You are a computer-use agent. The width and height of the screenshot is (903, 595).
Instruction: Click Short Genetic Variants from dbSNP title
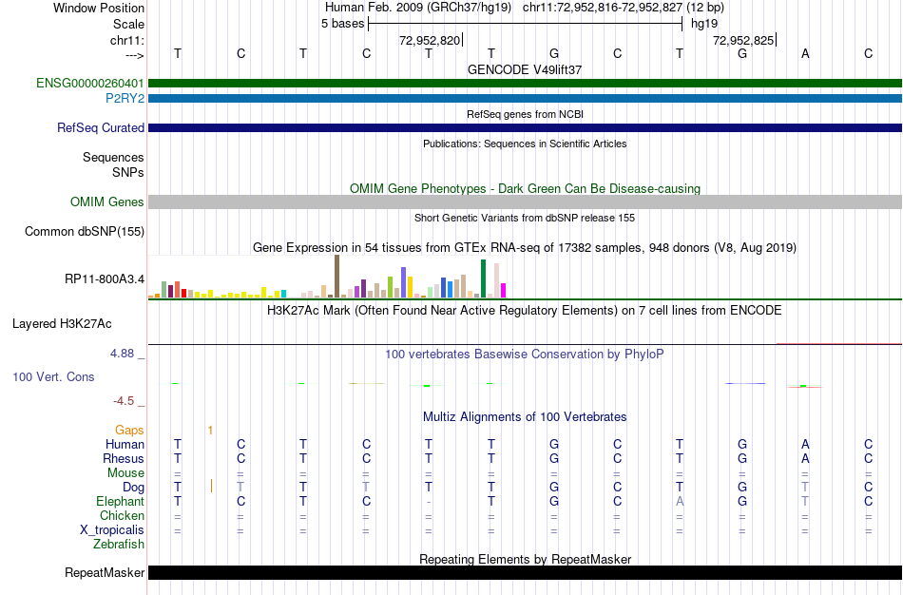(525, 218)
